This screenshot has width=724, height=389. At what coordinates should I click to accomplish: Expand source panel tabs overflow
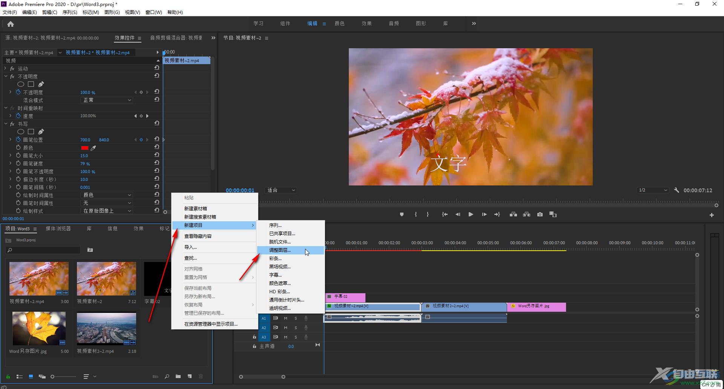pyautogui.click(x=213, y=38)
